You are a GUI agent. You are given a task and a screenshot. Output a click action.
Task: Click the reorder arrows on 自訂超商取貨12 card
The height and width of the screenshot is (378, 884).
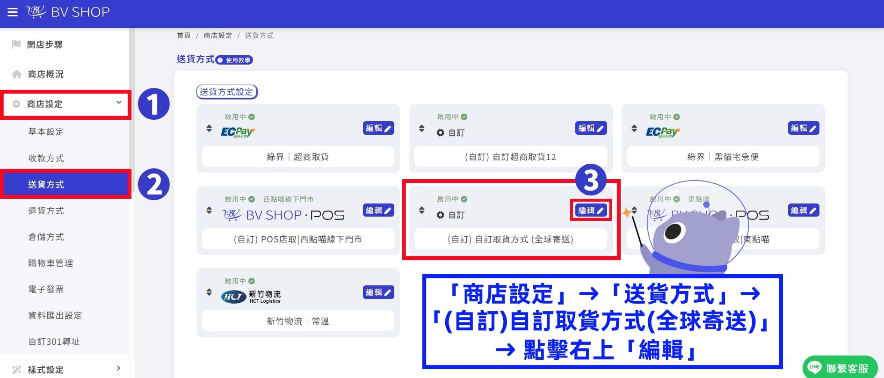421,128
